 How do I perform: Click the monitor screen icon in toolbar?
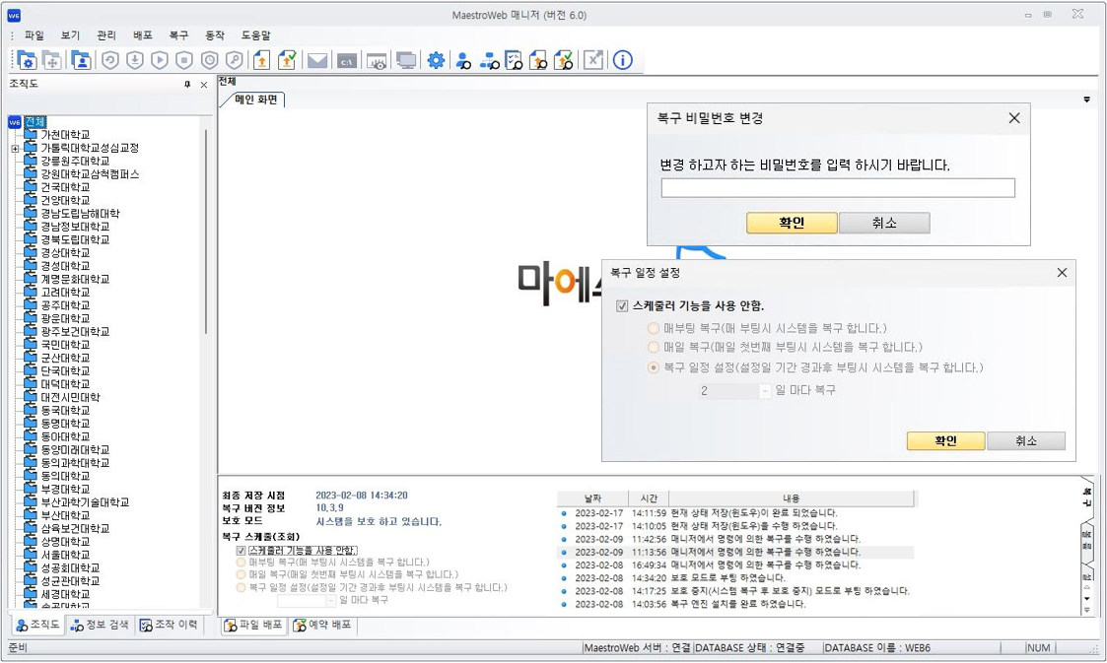click(x=406, y=60)
